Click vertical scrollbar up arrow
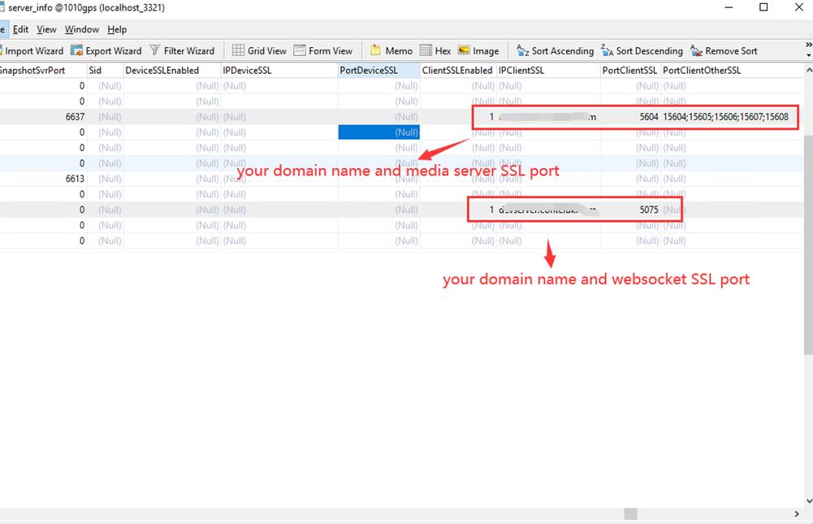Screen dimensions: 813x524 809,70
